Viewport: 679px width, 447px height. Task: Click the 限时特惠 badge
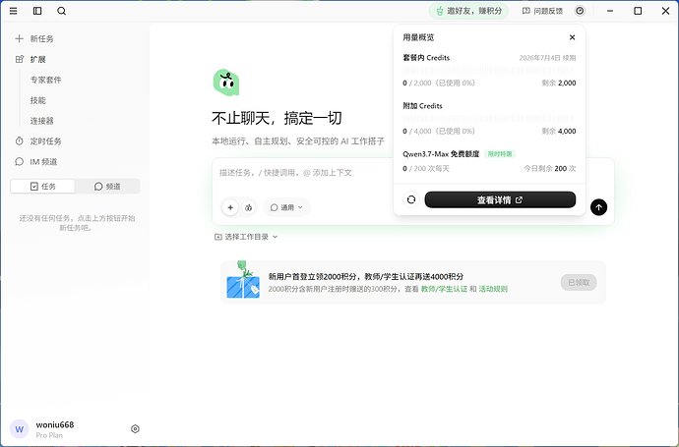tap(500, 154)
